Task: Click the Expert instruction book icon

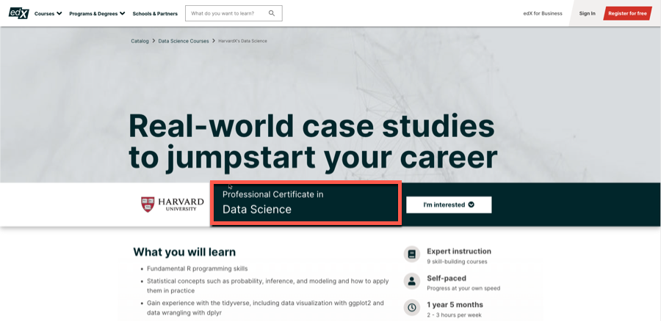Action: 412,254
